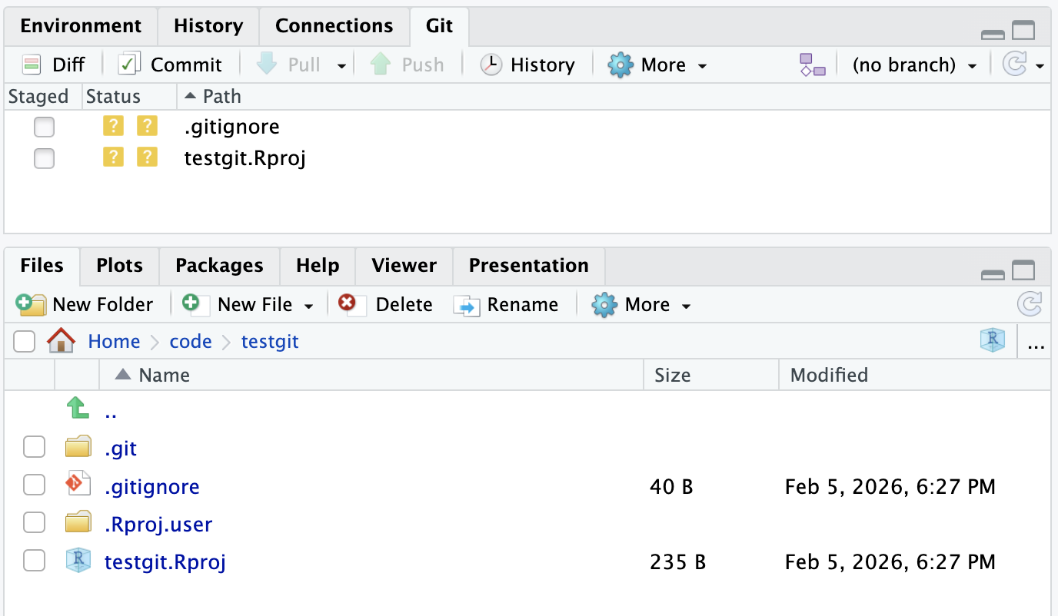Navigate to code in the breadcrumb
This screenshot has width=1058, height=616.
[x=191, y=341]
